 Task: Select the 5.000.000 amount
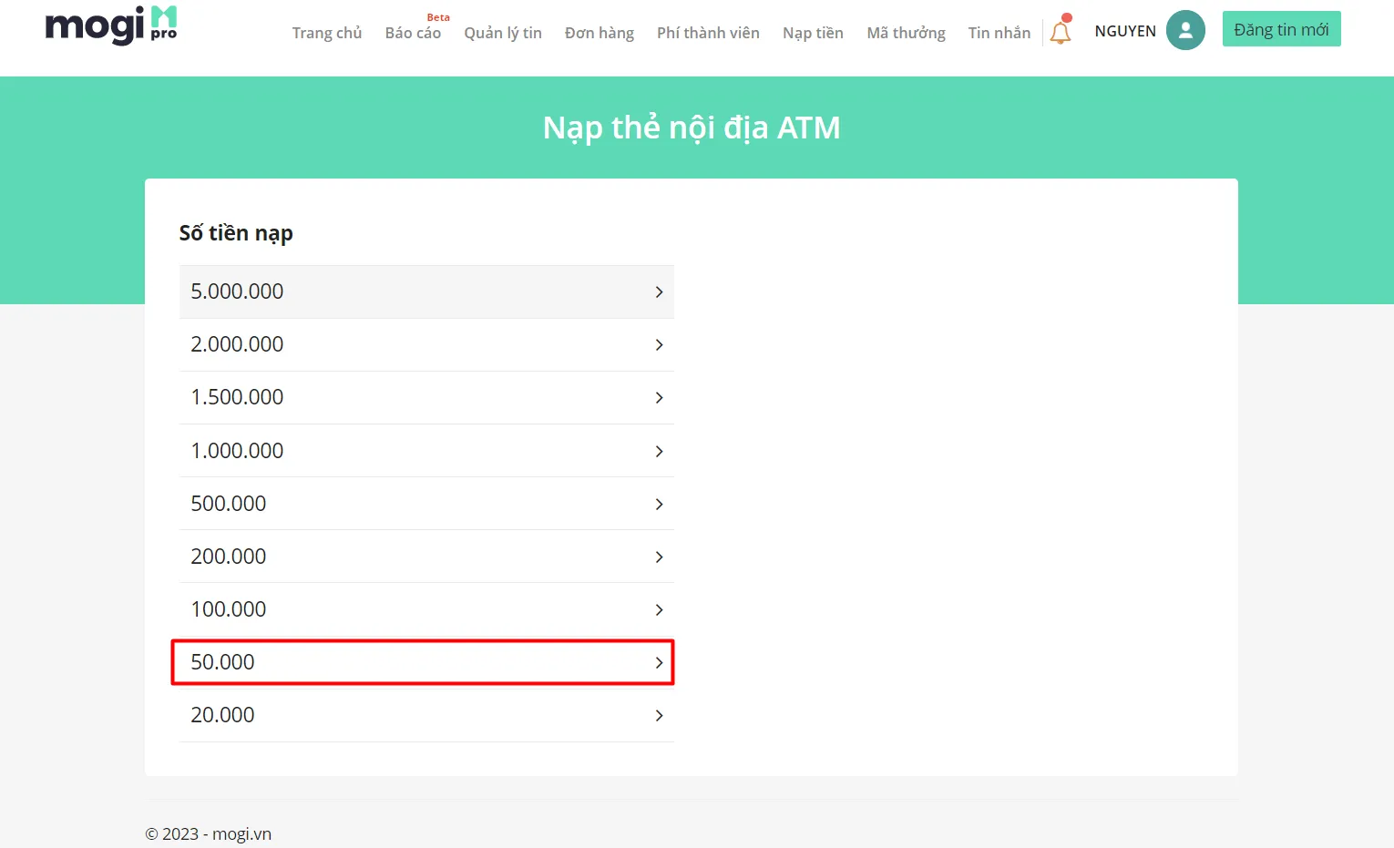point(426,291)
